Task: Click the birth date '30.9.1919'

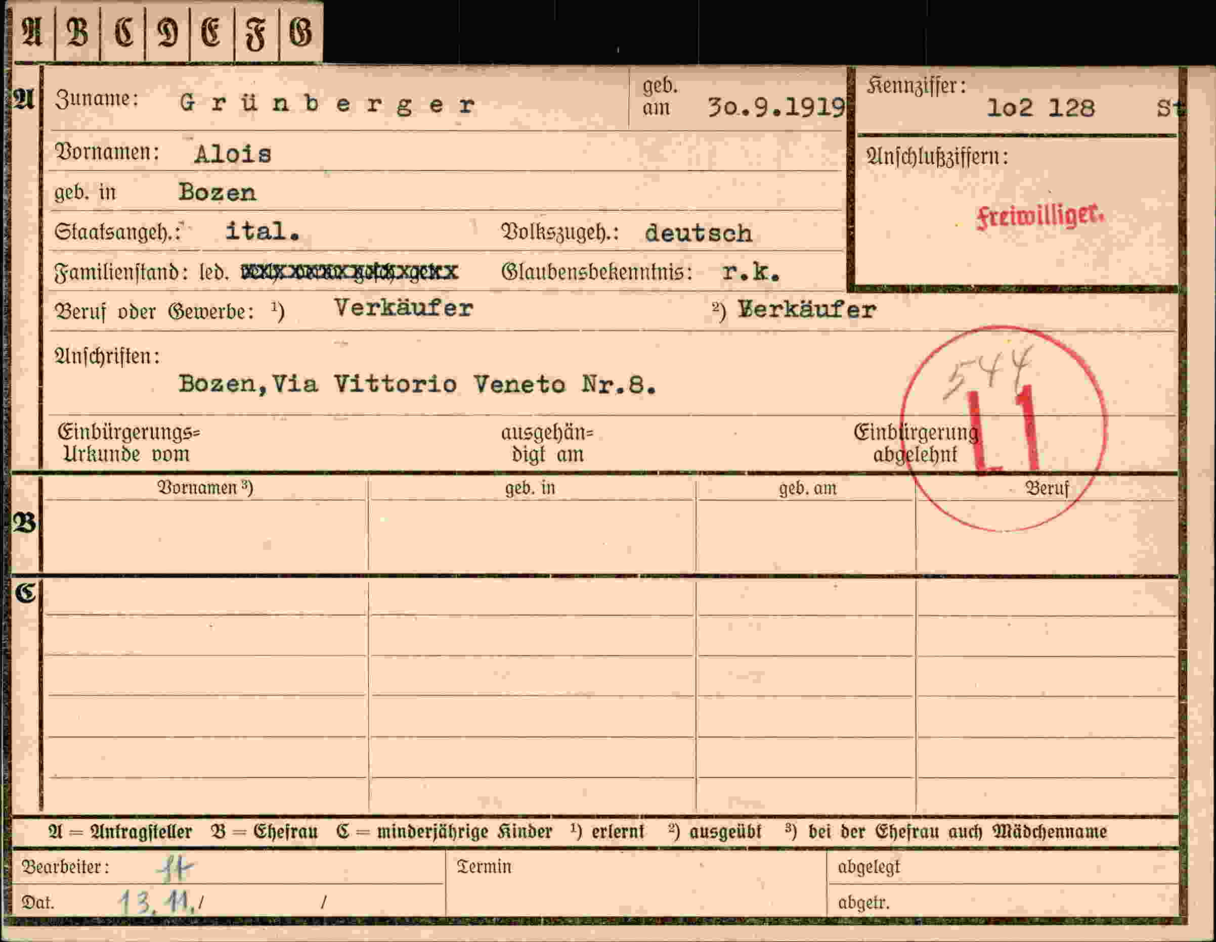Action: tap(777, 107)
